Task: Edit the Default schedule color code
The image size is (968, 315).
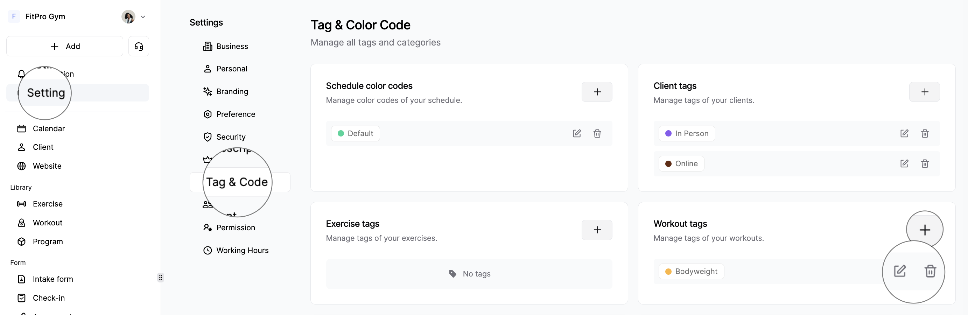Action: (x=577, y=133)
